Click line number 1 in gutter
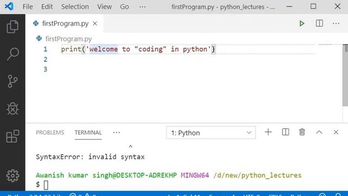This screenshot has height=196, width=348. click(x=45, y=49)
